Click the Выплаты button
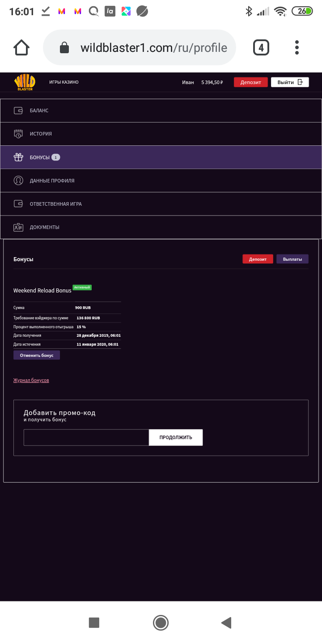Image resolution: width=322 pixels, height=644 pixels. pos(292,259)
